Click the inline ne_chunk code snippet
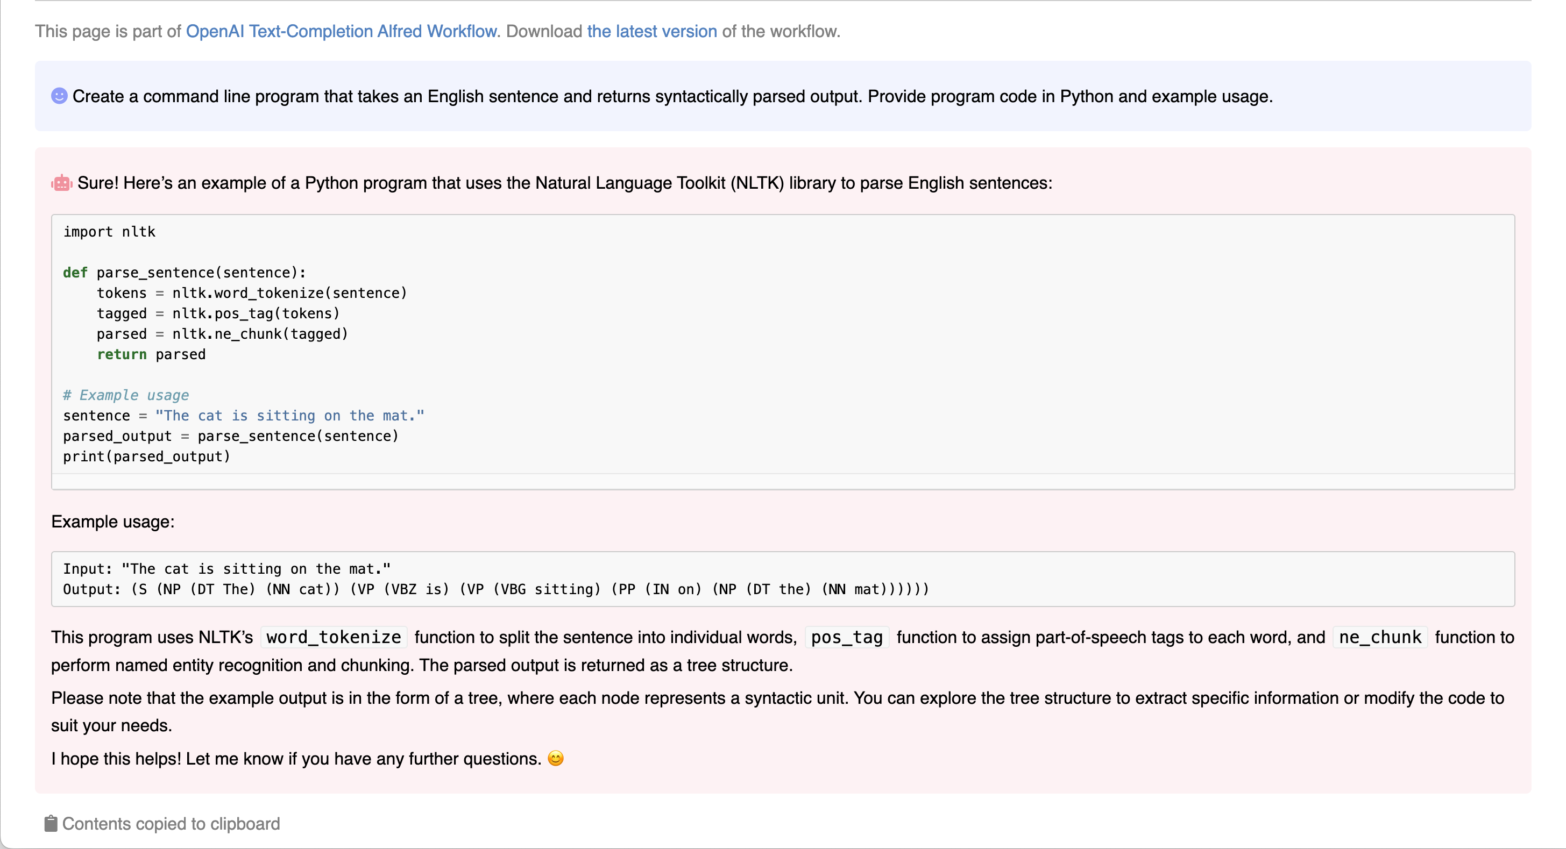Image resolution: width=1566 pixels, height=849 pixels. (x=1379, y=637)
